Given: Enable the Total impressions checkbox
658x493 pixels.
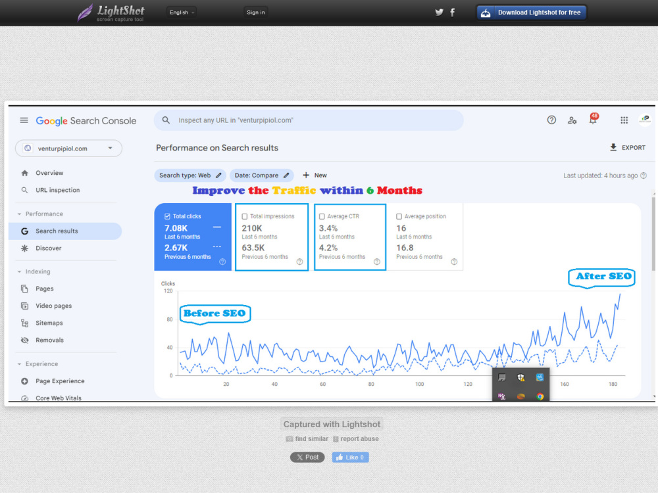Looking at the screenshot, I should pos(245,217).
